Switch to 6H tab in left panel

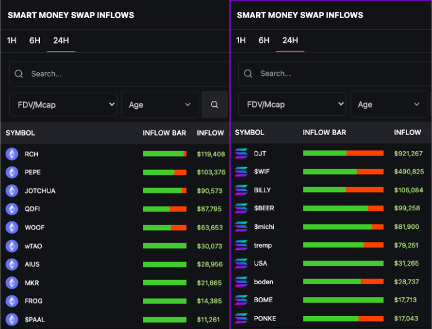click(35, 40)
